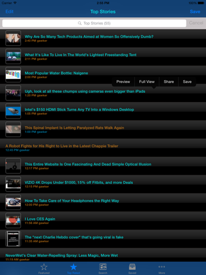The height and width of the screenshot is (275, 206).
Task: Choose Preview in the popup menu
Action: click(123, 82)
